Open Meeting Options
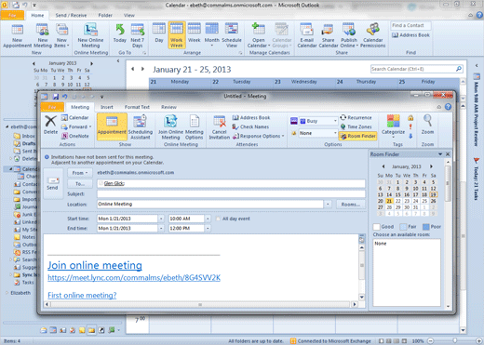The image size is (484, 345). point(194,127)
